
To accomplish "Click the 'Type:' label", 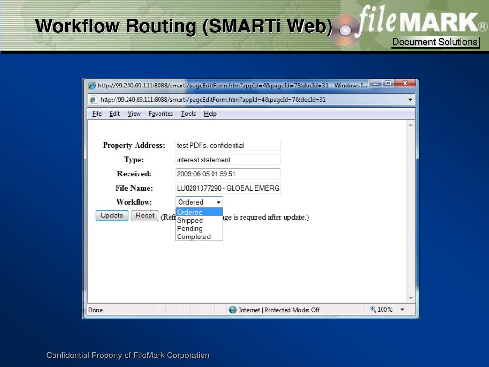I will click(x=134, y=160).
